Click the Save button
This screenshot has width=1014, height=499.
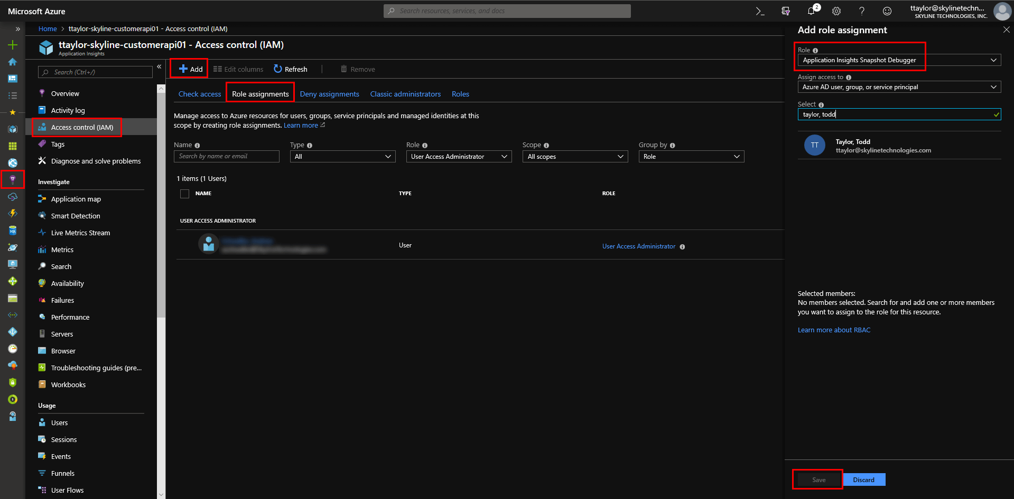click(x=818, y=480)
